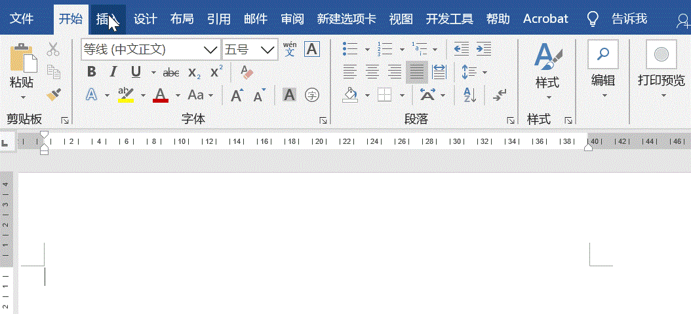Viewport: 691px width, 314px height.
Task: Clear all formatting with eraser icon
Action: (247, 72)
